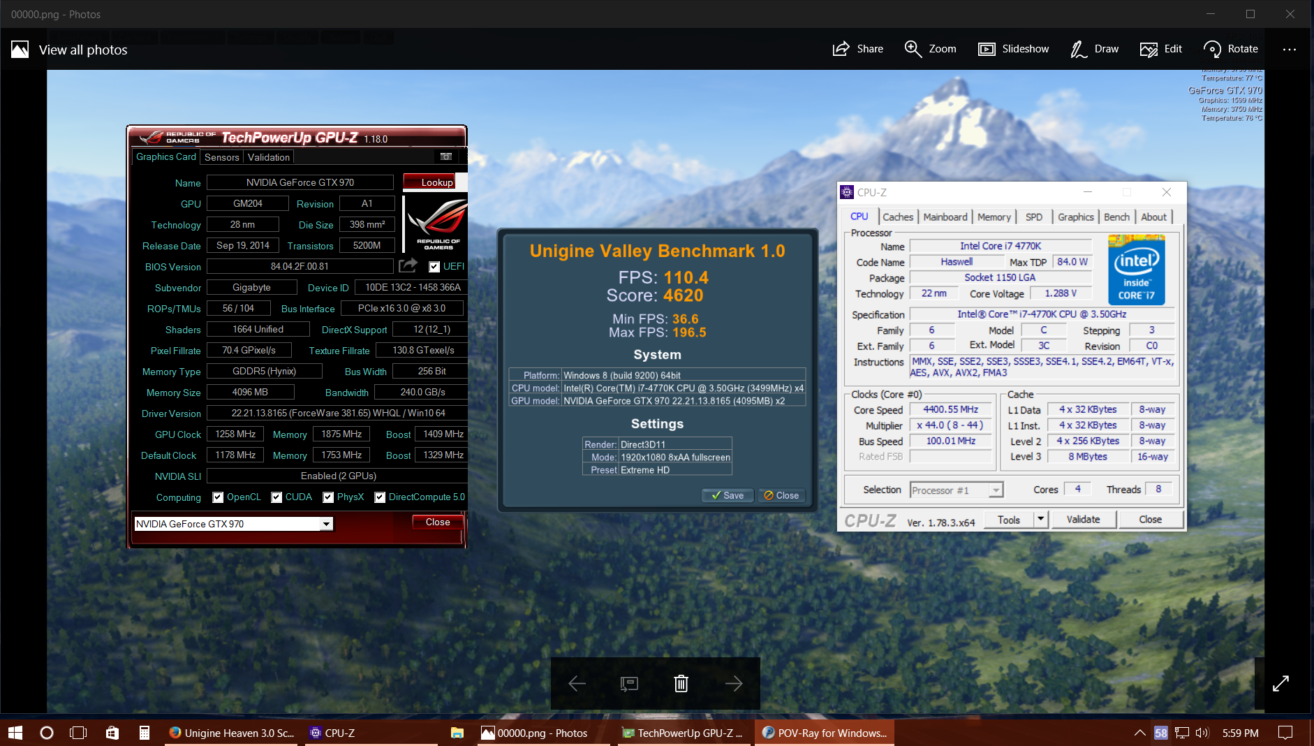Screen dimensions: 1314x746
Task: Switch to Unigine Heaven taskbar item
Action: 231,733
